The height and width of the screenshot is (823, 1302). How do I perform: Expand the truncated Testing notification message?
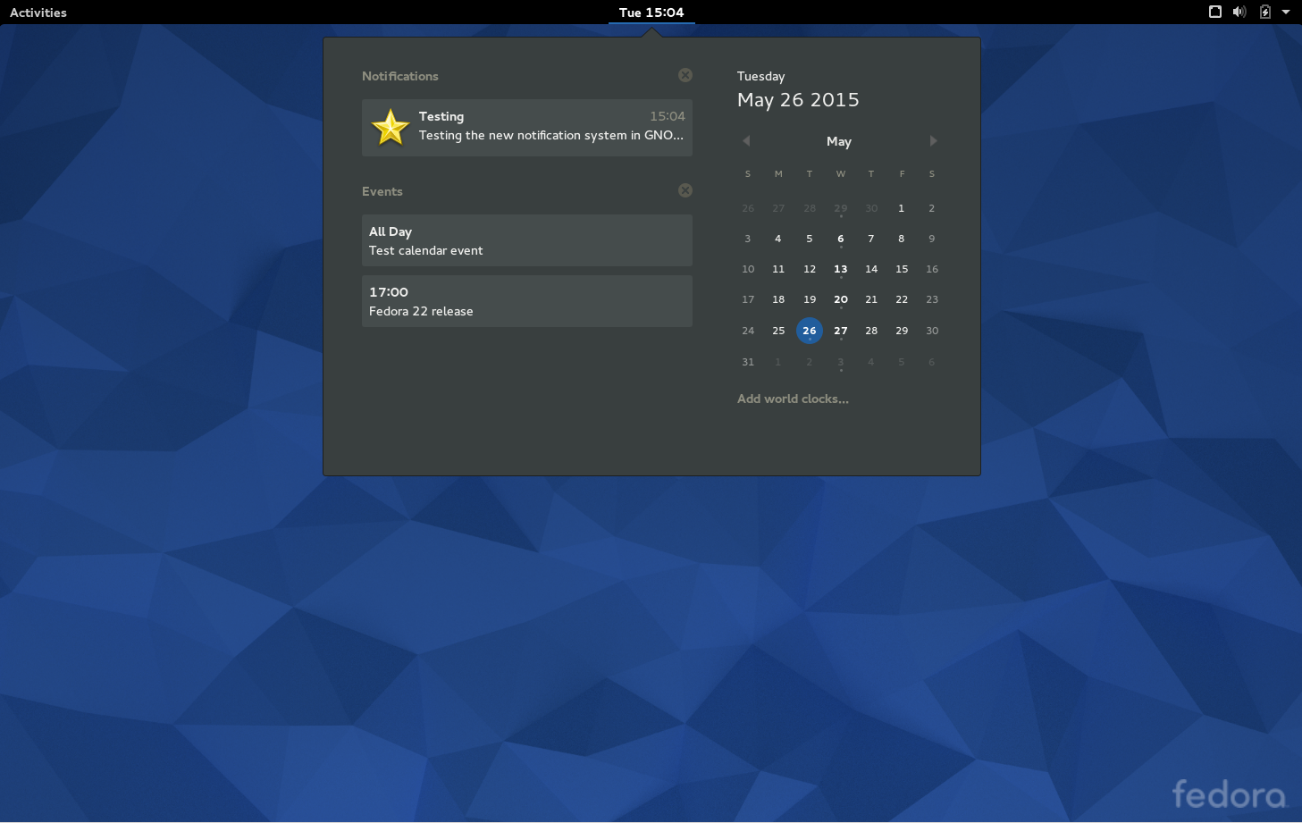(x=551, y=135)
